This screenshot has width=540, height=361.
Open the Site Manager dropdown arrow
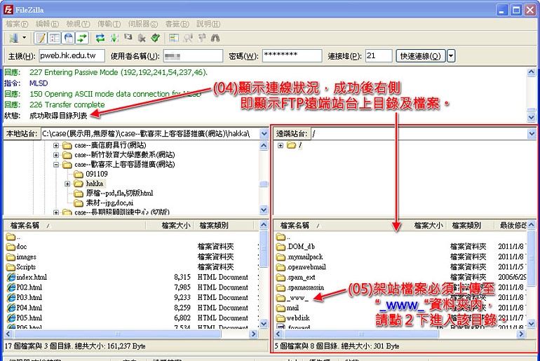tap(24, 38)
